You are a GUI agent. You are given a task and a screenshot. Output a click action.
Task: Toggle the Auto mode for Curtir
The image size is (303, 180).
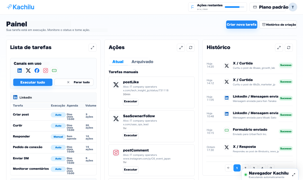(x=58, y=126)
